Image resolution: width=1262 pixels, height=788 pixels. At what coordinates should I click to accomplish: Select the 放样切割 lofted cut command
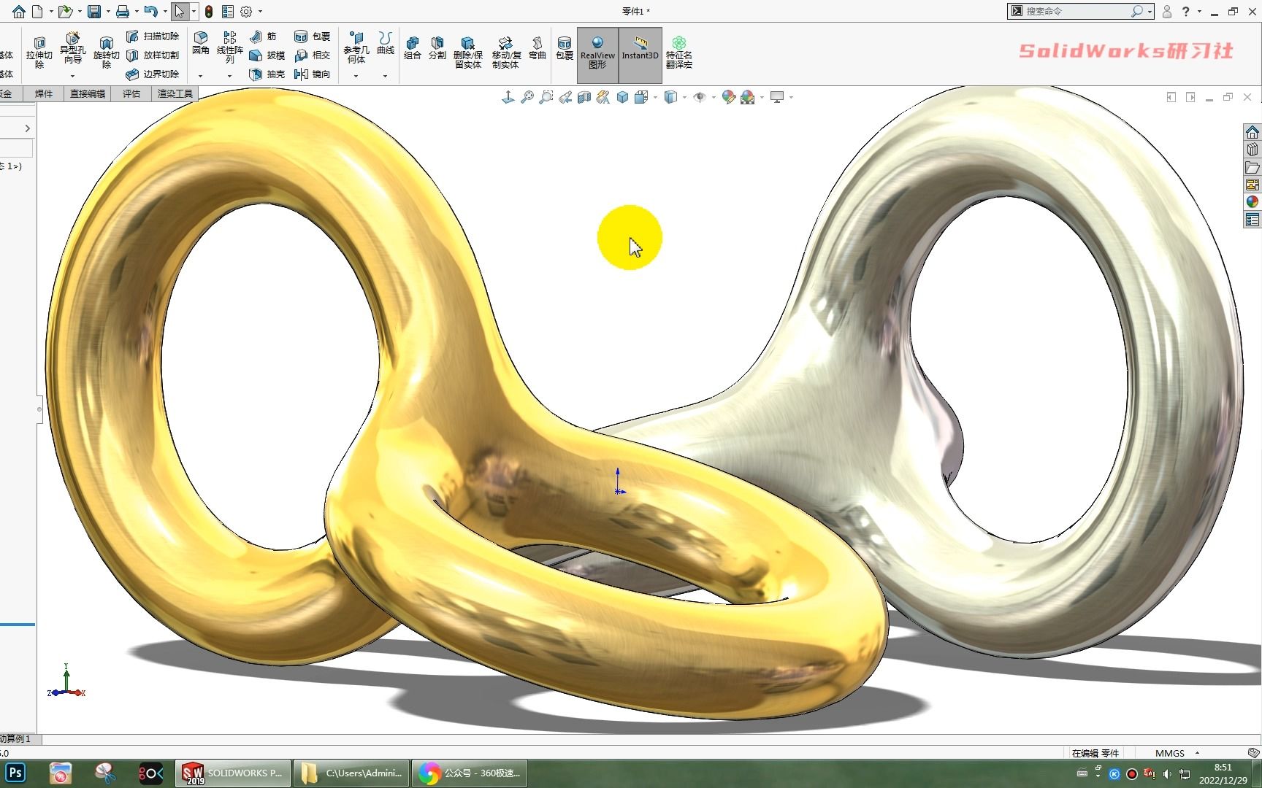(153, 55)
